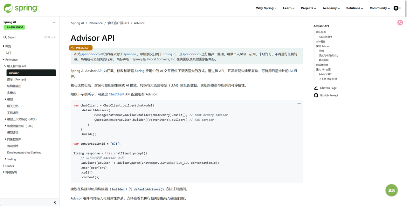Open the 聊天记忆 sidebar page

pyautogui.click(x=13, y=106)
